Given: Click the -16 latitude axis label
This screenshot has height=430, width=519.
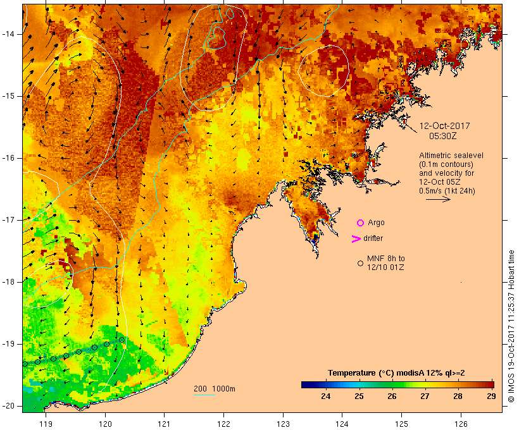Looking at the screenshot, I should pos(8,158).
